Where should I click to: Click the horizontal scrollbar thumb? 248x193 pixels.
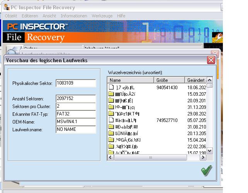pos(150,157)
